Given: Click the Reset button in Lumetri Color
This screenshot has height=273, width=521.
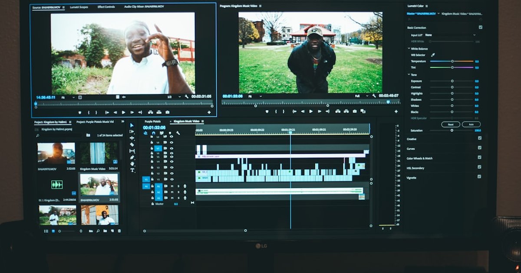Looking at the screenshot, I should tap(450, 124).
